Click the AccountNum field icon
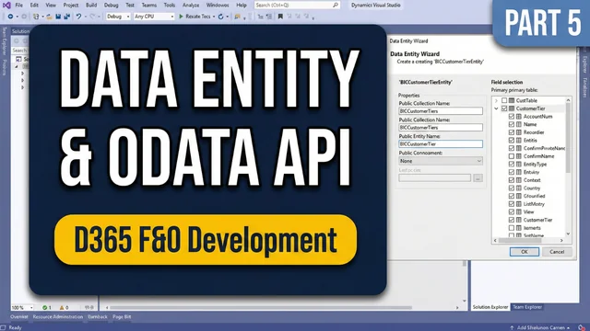This screenshot has height=331, width=590. [519, 117]
